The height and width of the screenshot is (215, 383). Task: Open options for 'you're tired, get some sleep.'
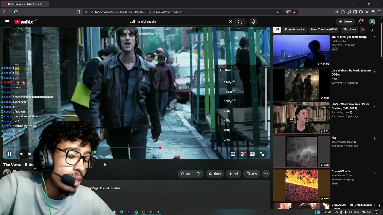[x=375, y=37]
